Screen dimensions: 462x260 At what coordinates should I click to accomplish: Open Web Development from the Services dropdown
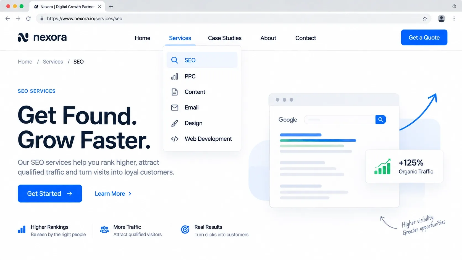click(202, 139)
